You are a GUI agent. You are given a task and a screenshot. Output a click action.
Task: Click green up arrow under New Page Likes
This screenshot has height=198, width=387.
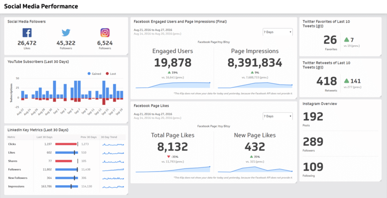coord(251,157)
